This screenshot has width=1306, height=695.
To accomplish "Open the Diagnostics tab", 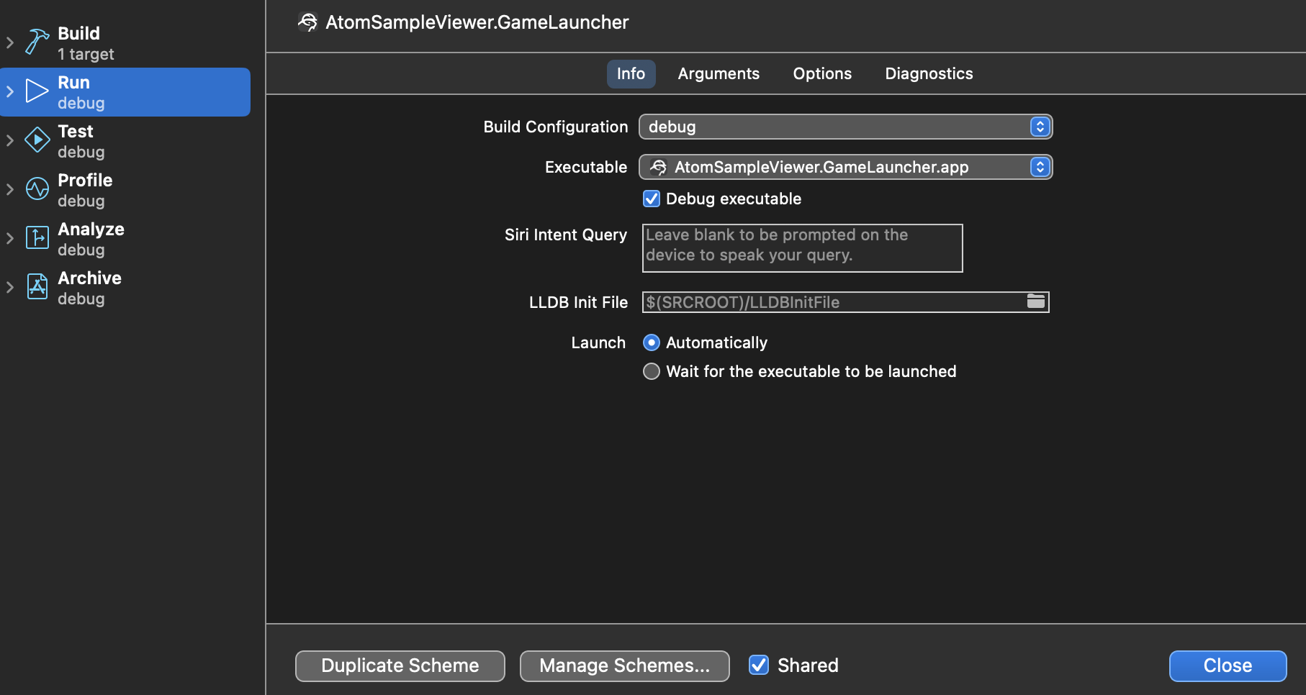I will coord(928,73).
